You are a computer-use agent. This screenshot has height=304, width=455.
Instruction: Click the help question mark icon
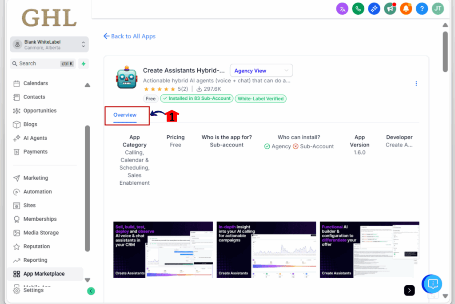click(x=422, y=8)
